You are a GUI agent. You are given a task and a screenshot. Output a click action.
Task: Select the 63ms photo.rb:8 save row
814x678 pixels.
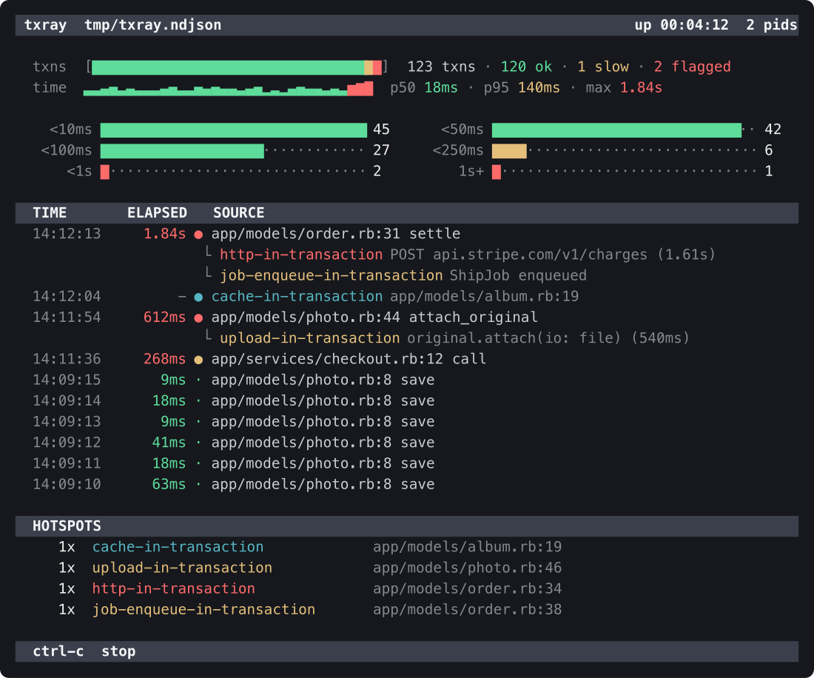(x=407, y=484)
